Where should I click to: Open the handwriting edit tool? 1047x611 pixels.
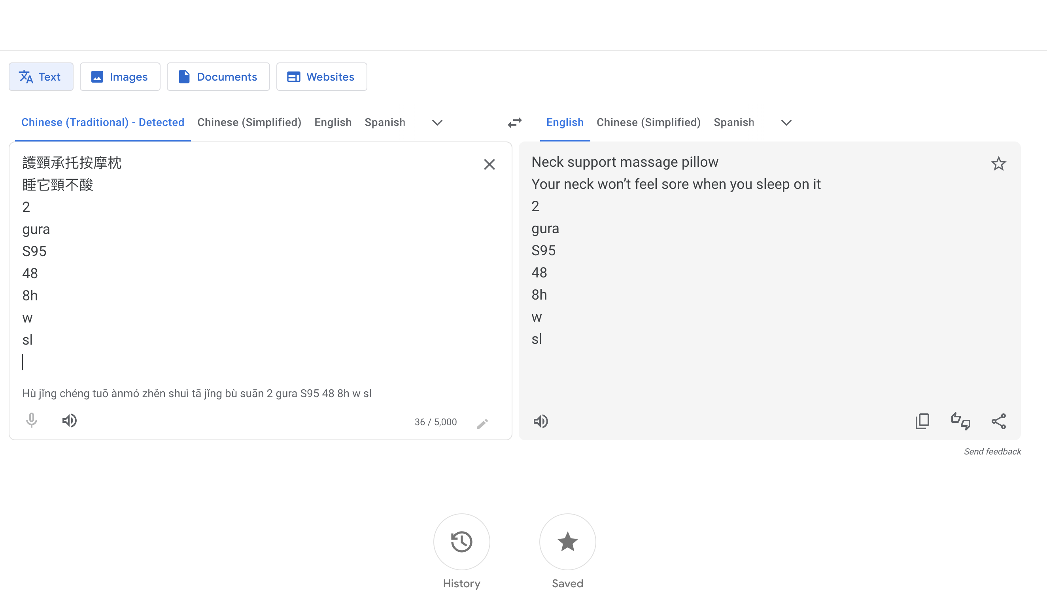click(482, 423)
